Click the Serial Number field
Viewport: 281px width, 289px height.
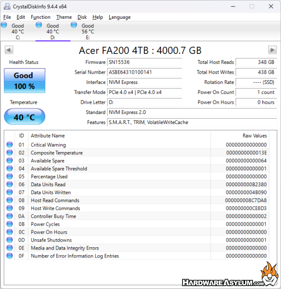point(144,72)
